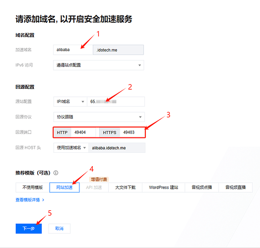Pick the 音视频点播 template

pyautogui.click(x=202, y=187)
